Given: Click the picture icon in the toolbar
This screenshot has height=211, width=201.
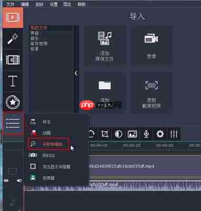Looking at the screenshot, I should point(133,134).
